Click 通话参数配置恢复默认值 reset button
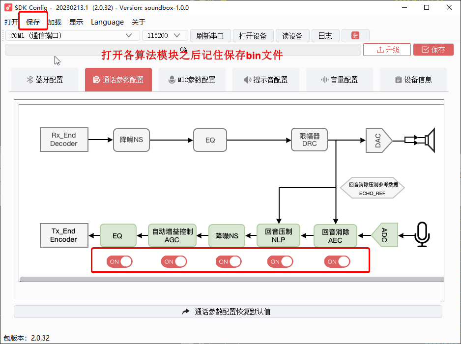 point(228,312)
